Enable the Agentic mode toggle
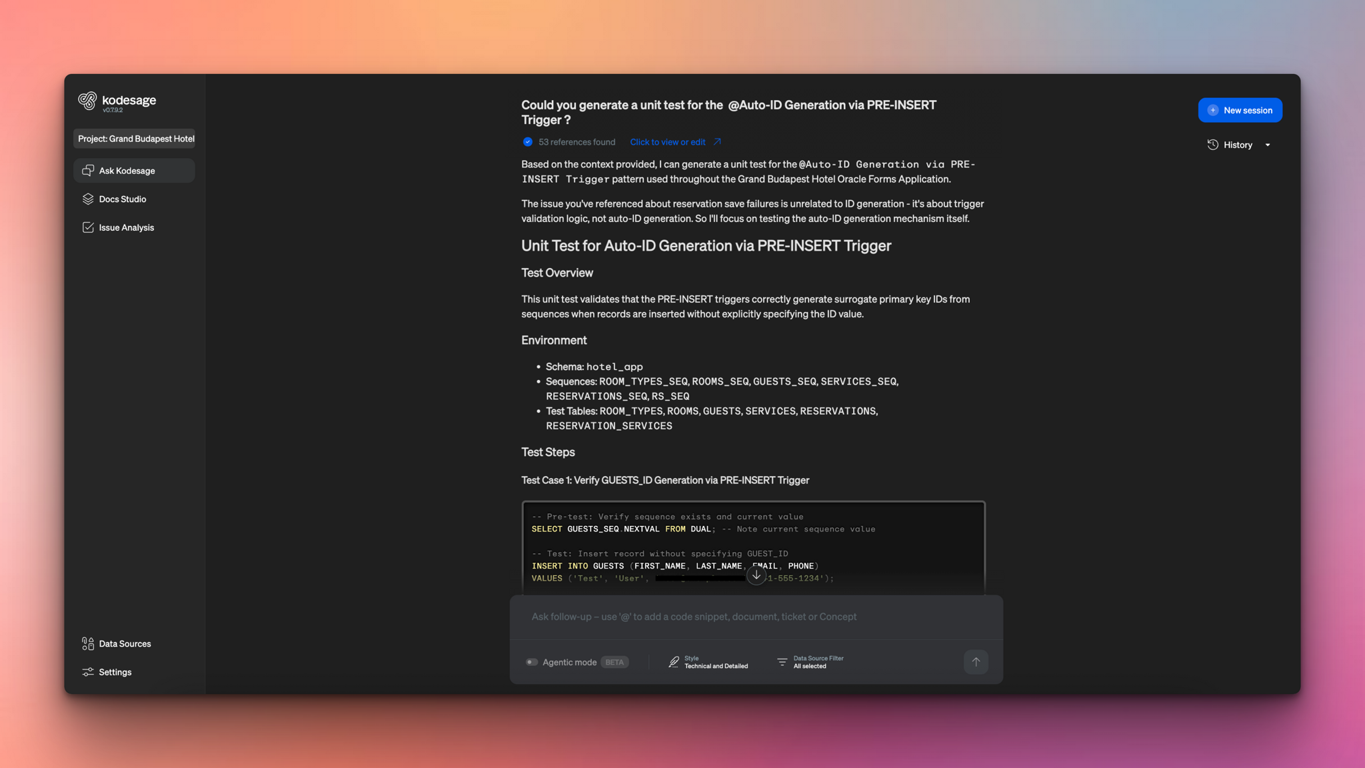The width and height of the screenshot is (1365, 768). click(532, 662)
